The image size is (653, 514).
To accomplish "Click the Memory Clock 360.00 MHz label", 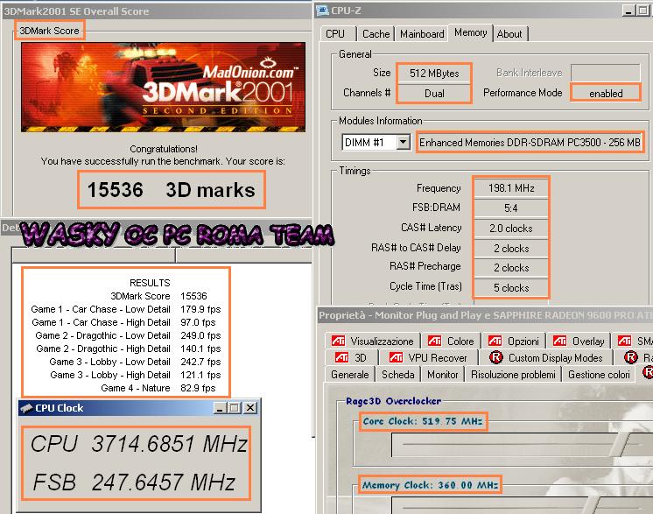I will (x=430, y=485).
